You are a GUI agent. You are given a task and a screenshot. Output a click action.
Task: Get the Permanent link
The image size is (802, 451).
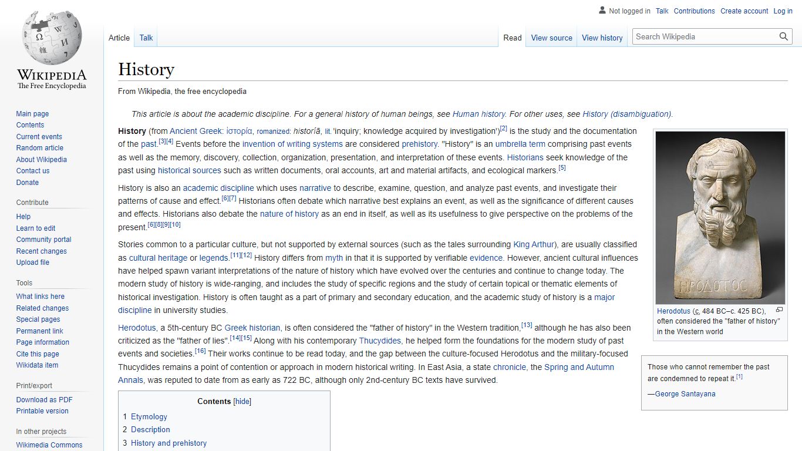click(39, 331)
